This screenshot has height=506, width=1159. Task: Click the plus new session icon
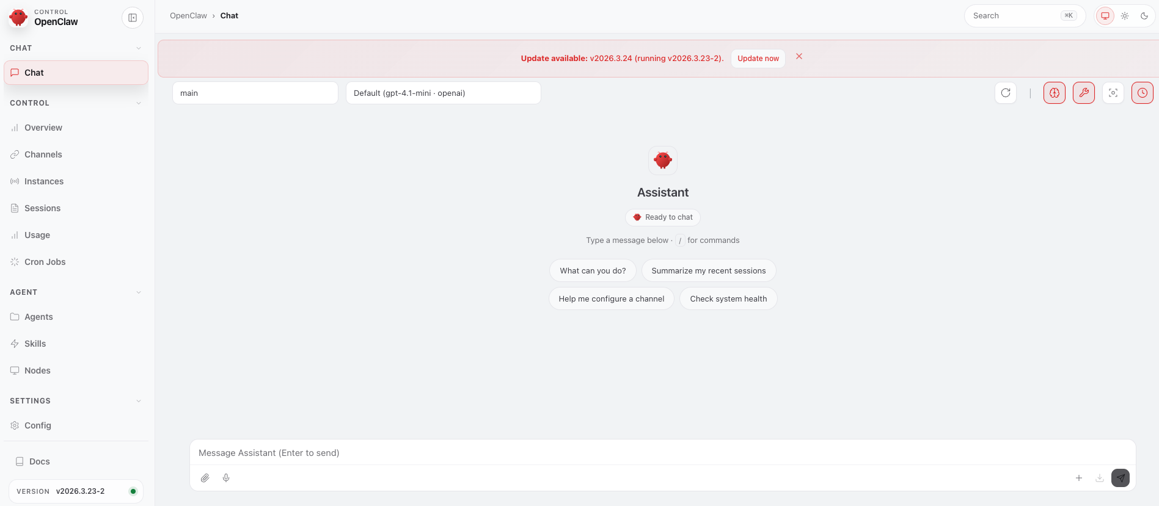point(1078,478)
